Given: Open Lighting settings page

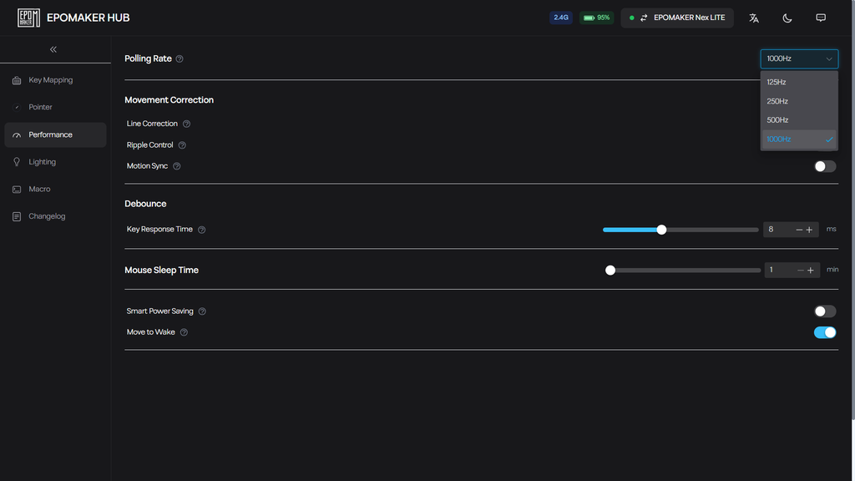Looking at the screenshot, I should point(55,162).
